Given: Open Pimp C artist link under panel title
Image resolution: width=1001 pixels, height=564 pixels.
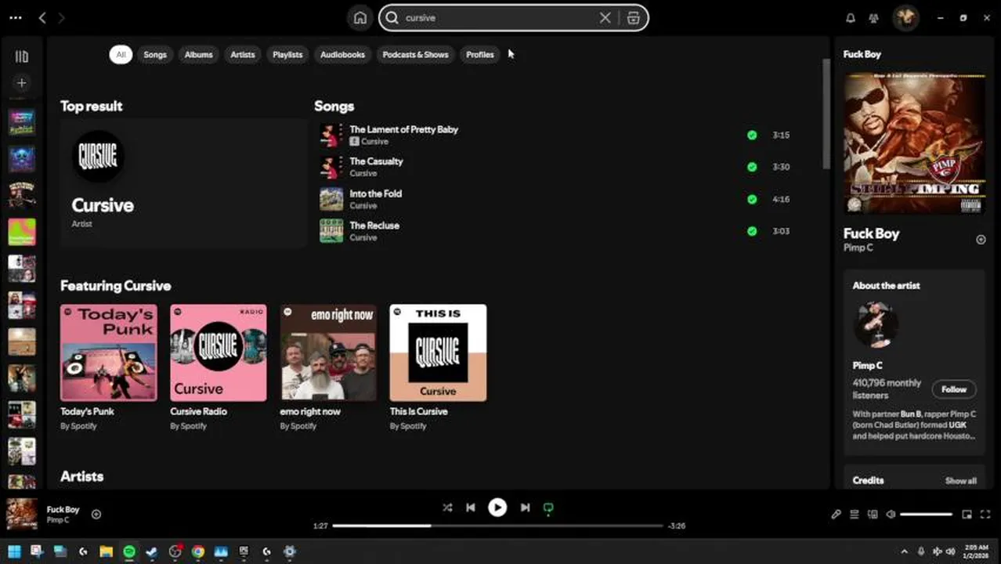Looking at the screenshot, I should coord(858,248).
